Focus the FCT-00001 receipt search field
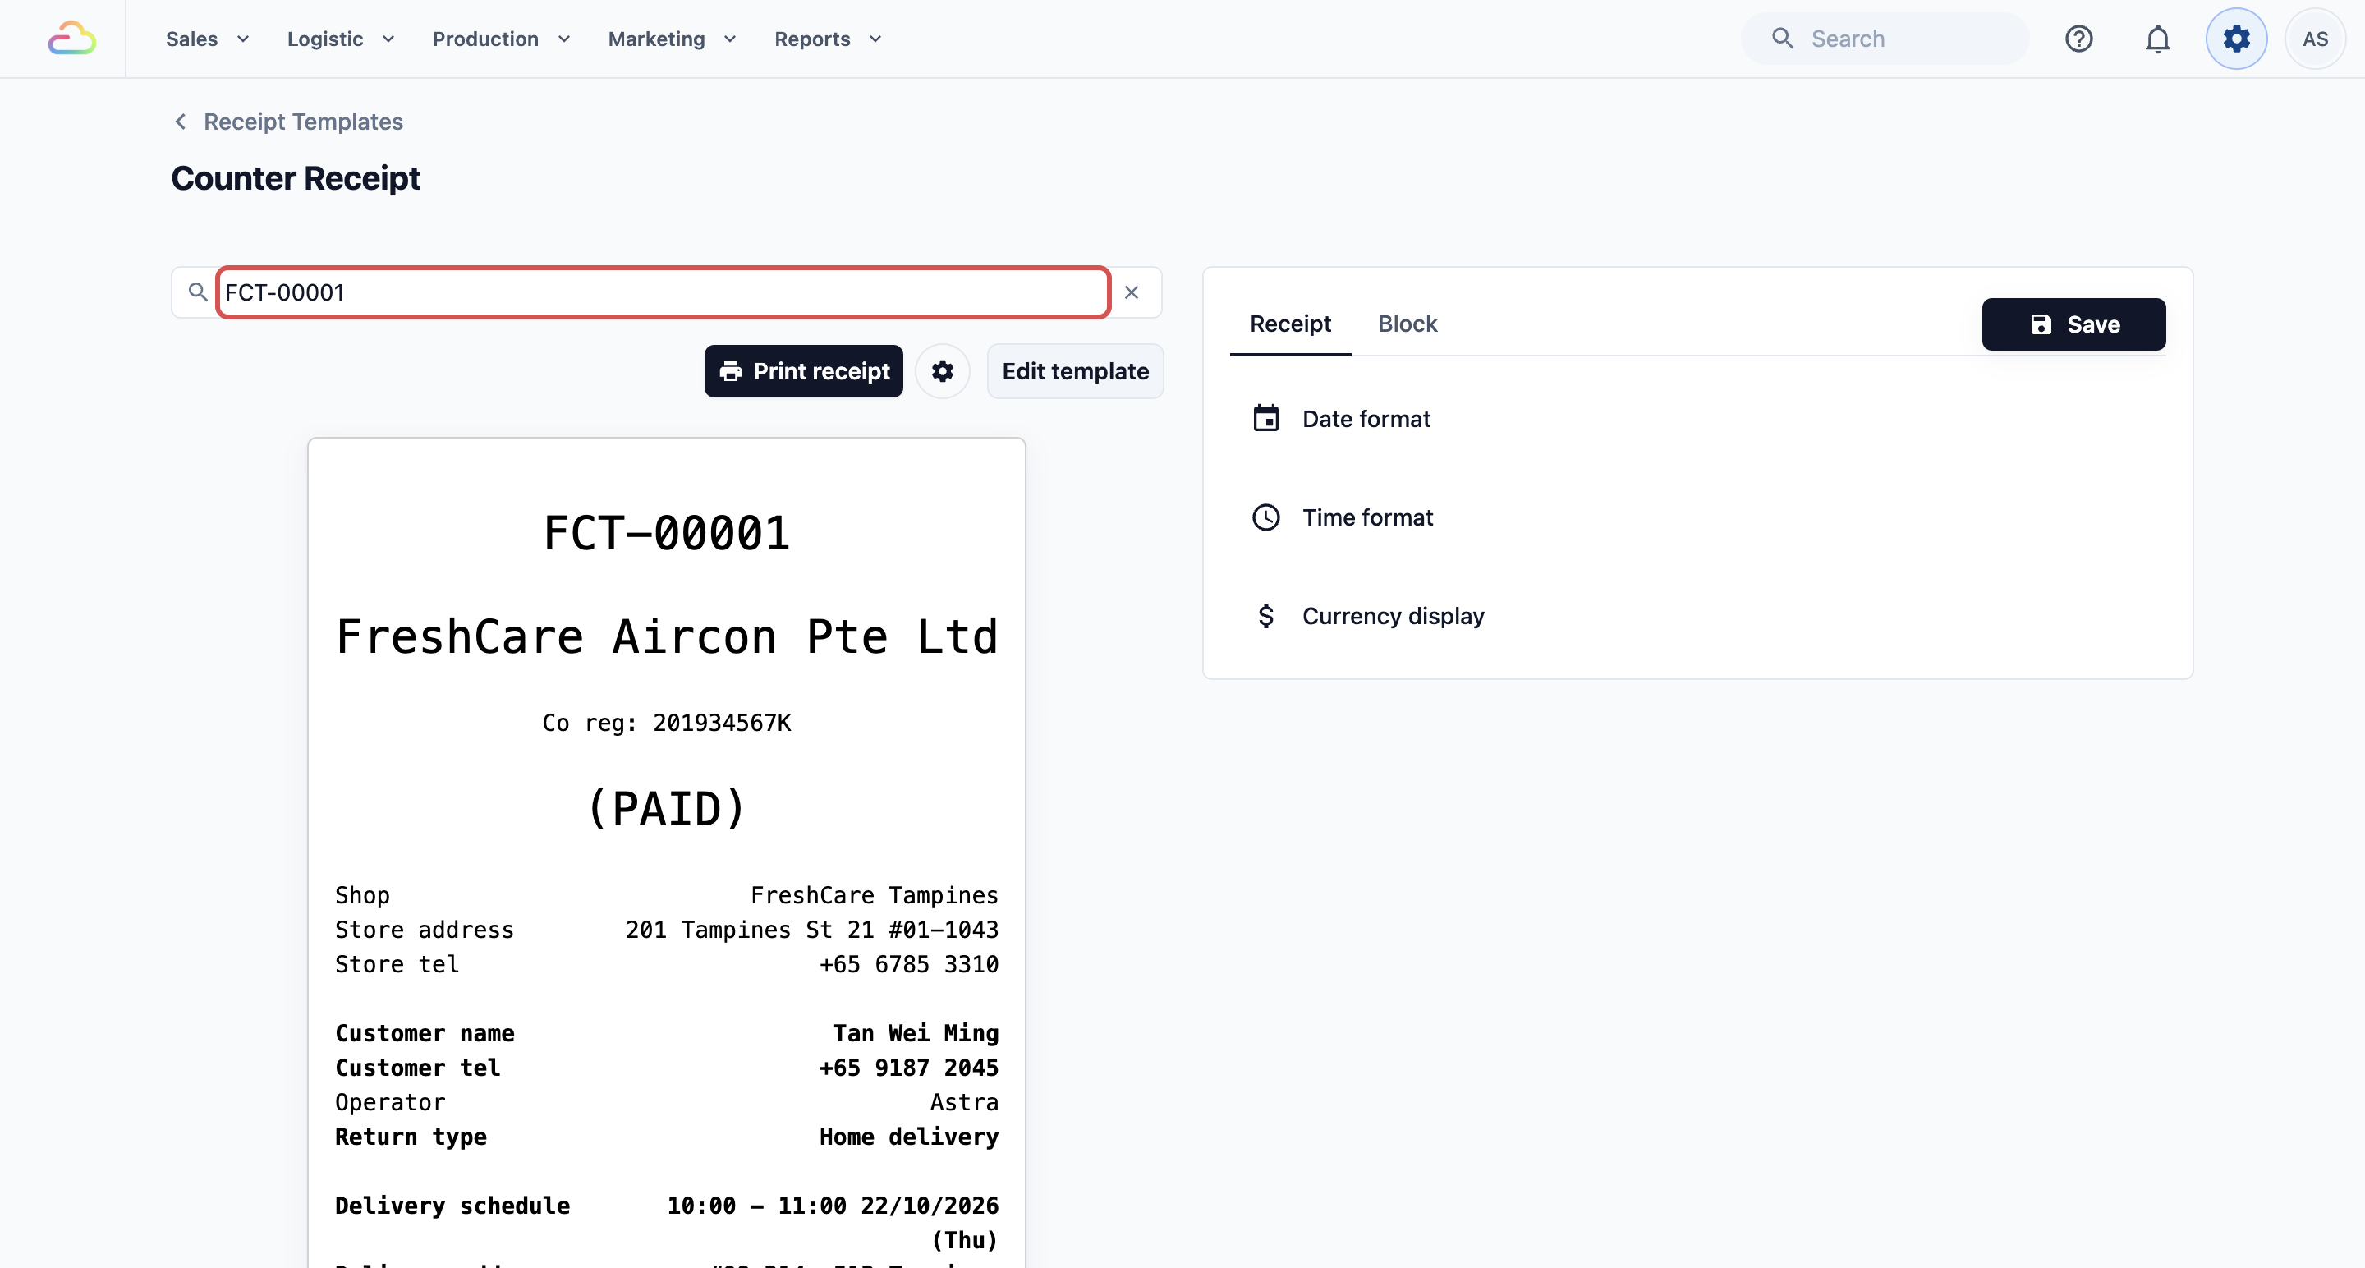This screenshot has width=2365, height=1268. click(x=663, y=292)
